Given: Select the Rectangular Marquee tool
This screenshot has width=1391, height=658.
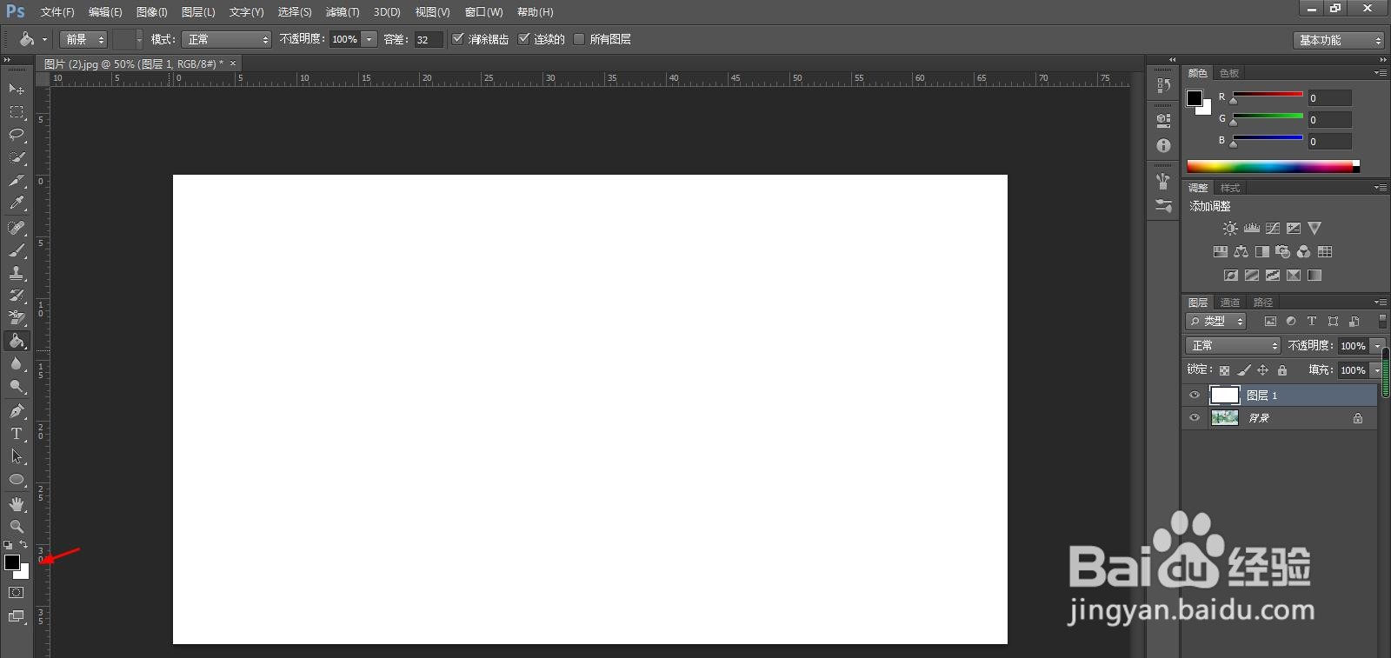Looking at the screenshot, I should (17, 112).
